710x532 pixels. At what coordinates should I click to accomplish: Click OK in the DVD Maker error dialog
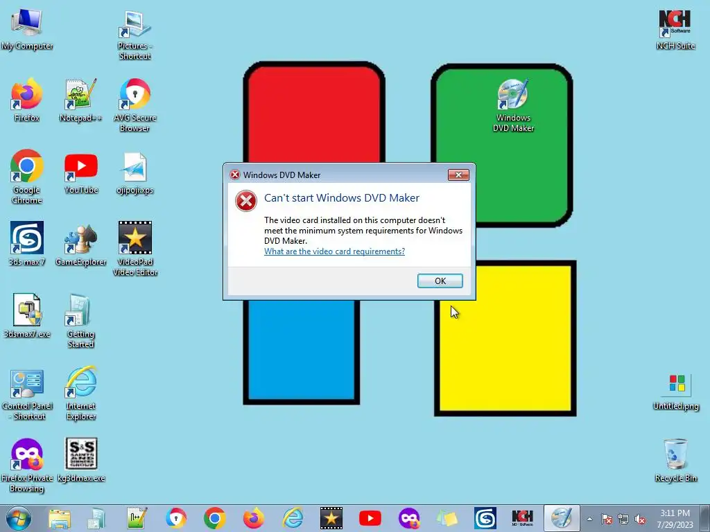point(440,281)
